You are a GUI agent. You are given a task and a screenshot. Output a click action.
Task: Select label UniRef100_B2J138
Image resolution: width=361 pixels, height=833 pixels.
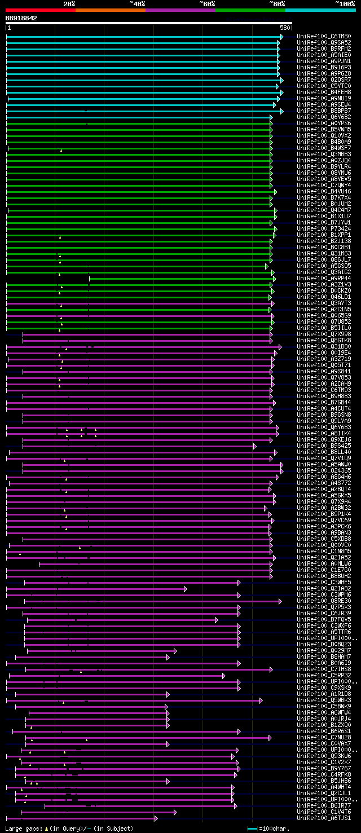tap(324, 241)
